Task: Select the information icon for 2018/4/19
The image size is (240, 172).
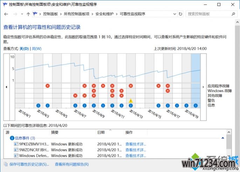Action: pyautogui.click(x=186, y=105)
